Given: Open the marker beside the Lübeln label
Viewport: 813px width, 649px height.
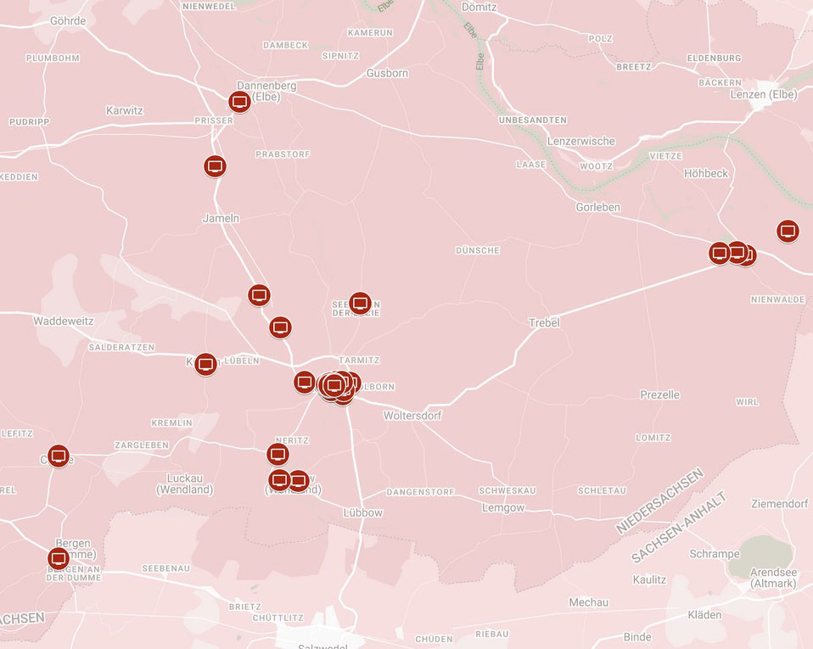Looking at the screenshot, I should 205,365.
